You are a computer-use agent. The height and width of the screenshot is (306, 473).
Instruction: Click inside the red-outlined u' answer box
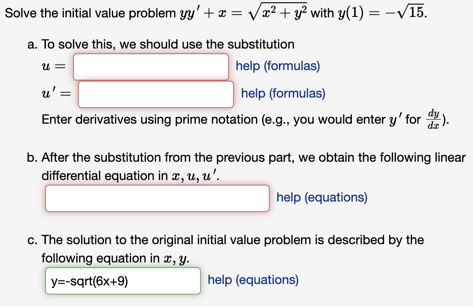[156, 93]
